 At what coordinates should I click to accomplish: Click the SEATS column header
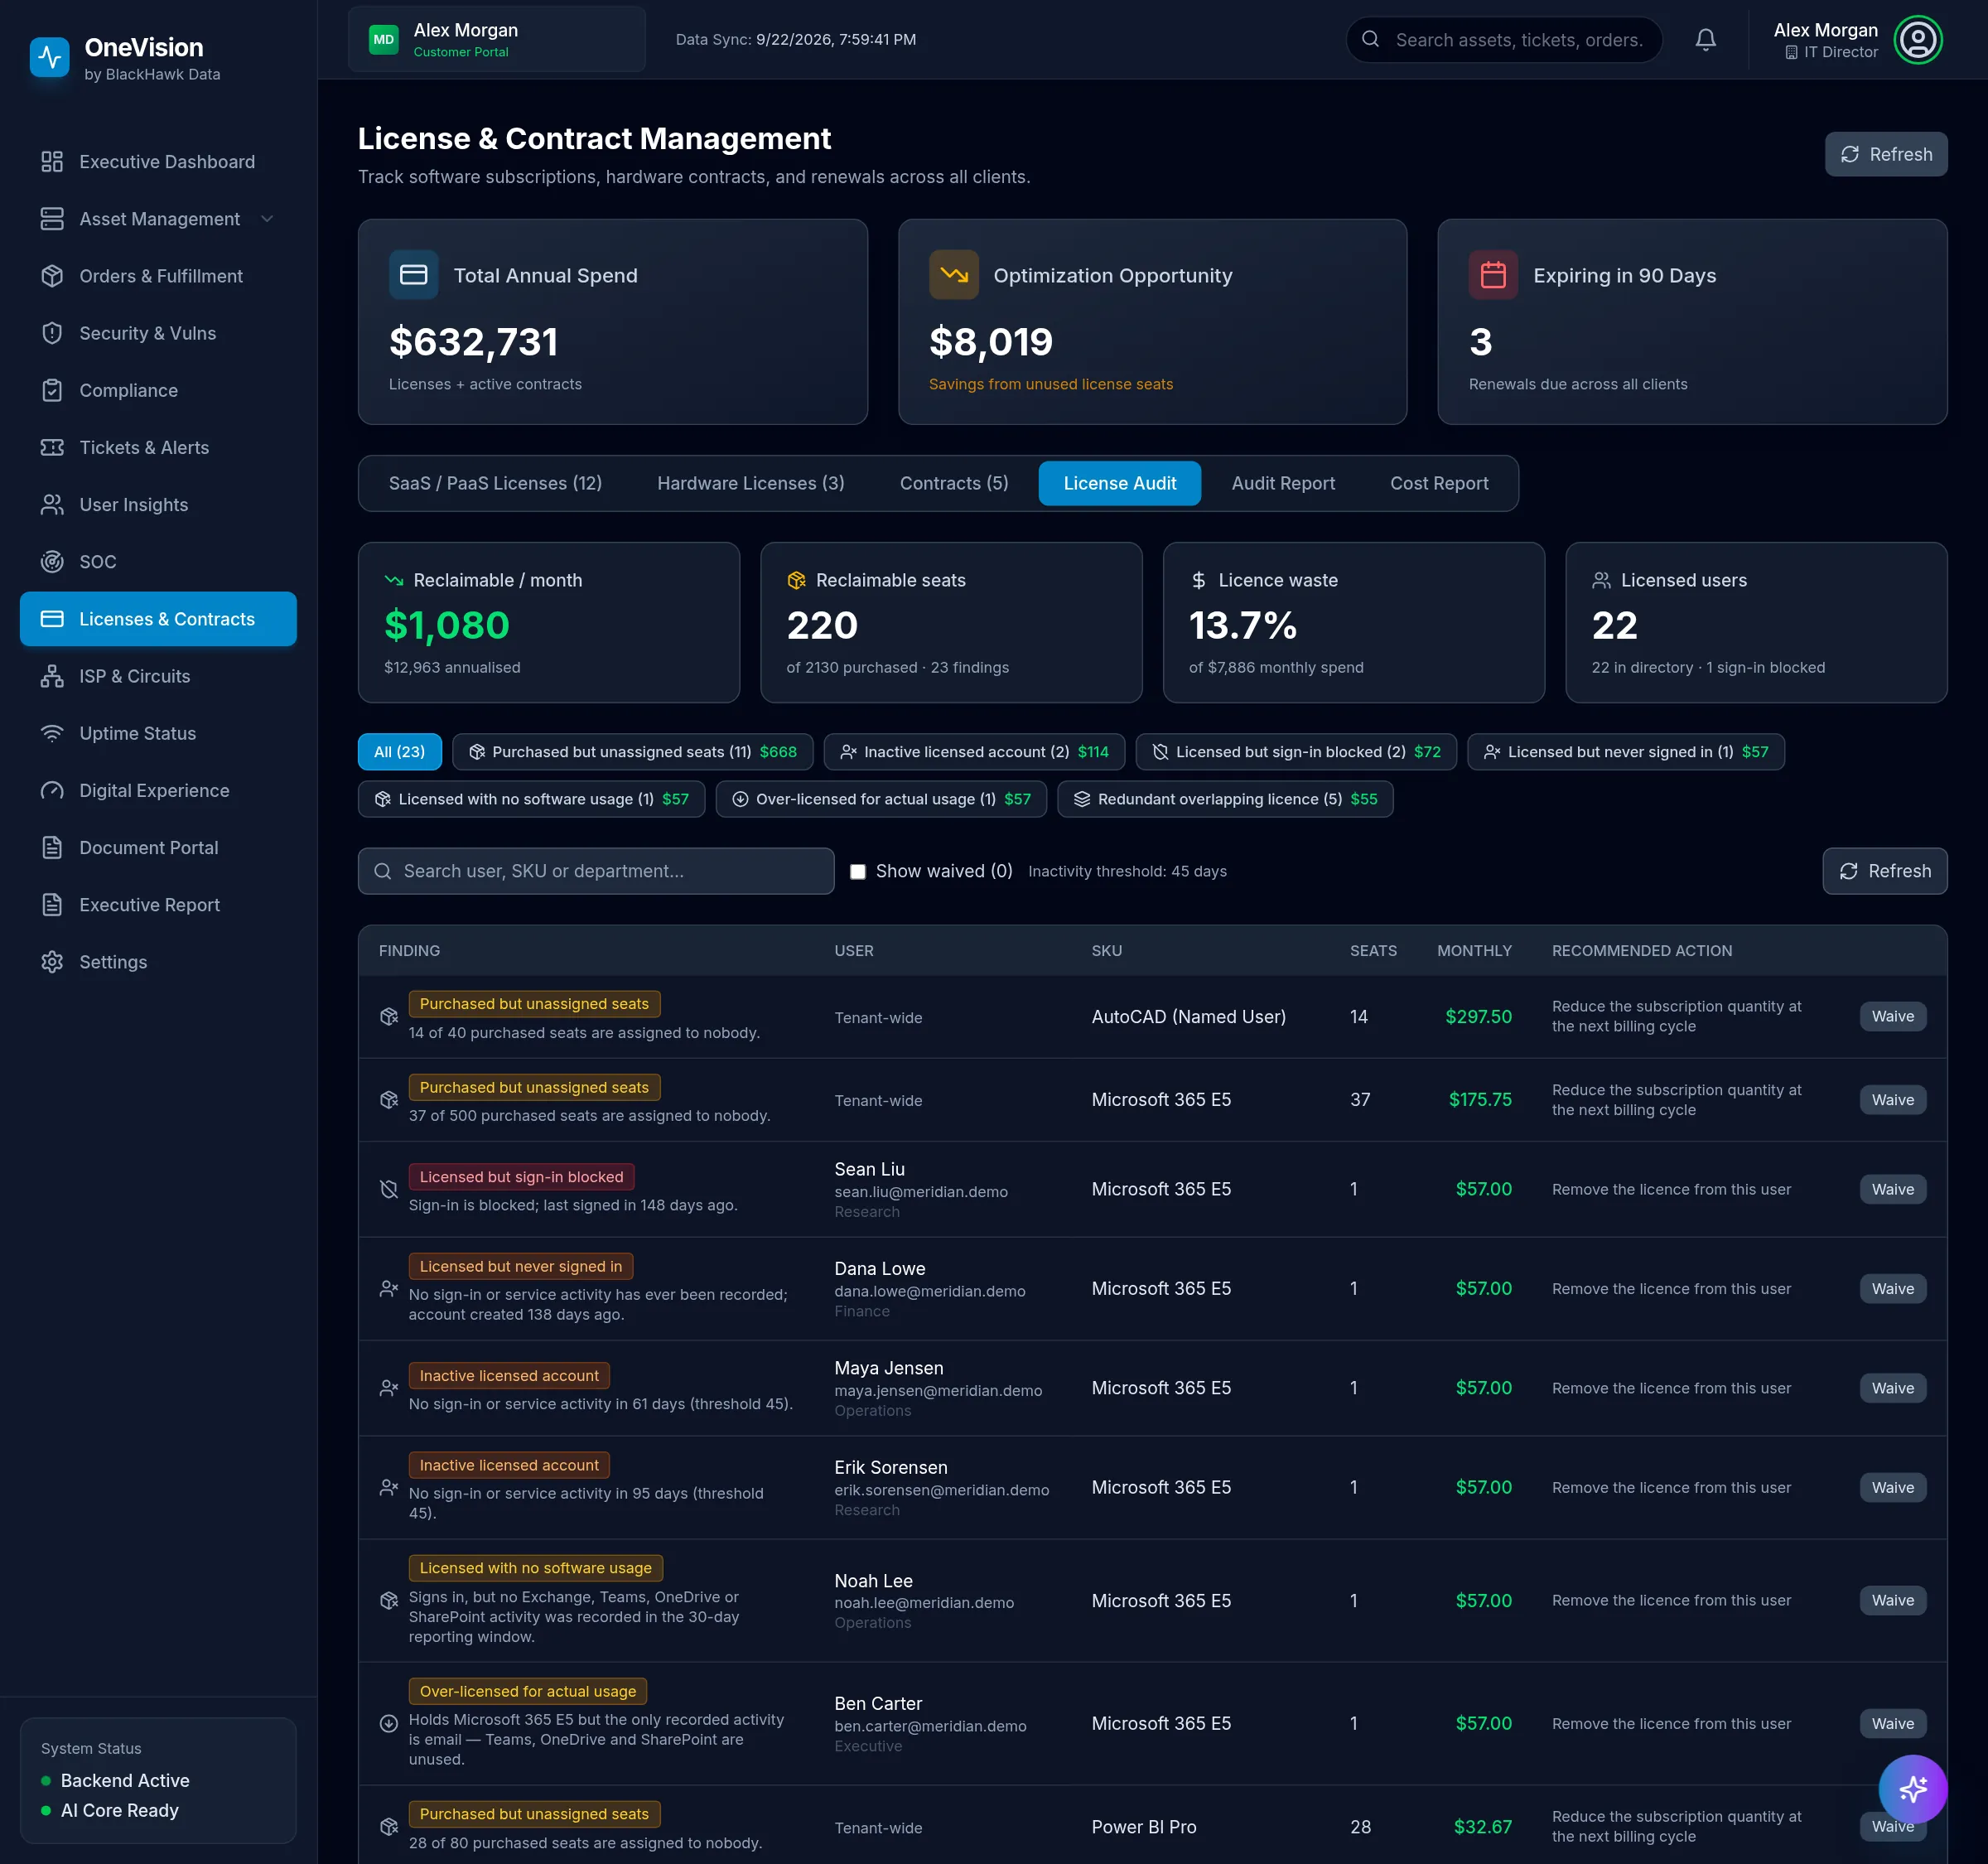pyautogui.click(x=1373, y=951)
